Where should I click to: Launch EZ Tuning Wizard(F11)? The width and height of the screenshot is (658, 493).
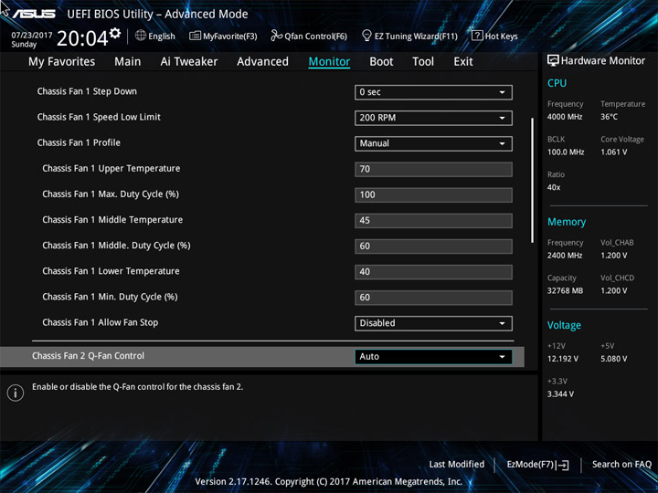[409, 36]
